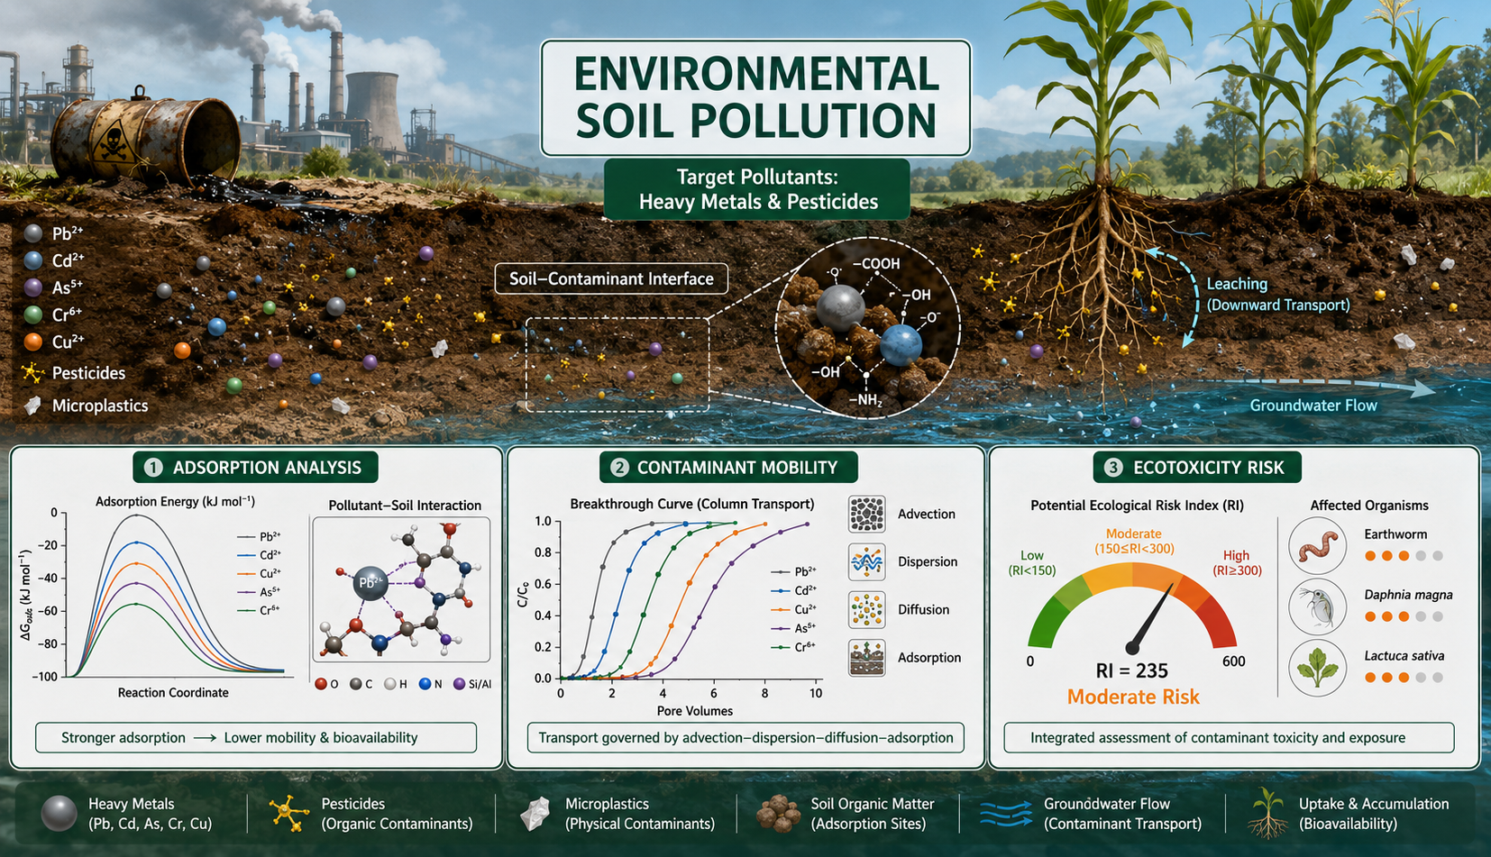
Task: Open the Adsorption Analysis panel header
Action: (x=255, y=468)
